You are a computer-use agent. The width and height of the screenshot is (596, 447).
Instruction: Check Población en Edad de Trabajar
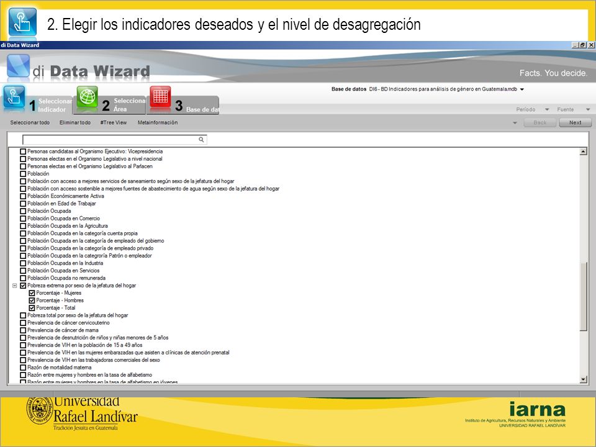(x=23, y=204)
